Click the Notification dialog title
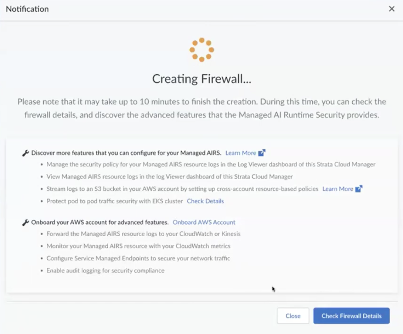403x334 pixels. pyautogui.click(x=27, y=9)
